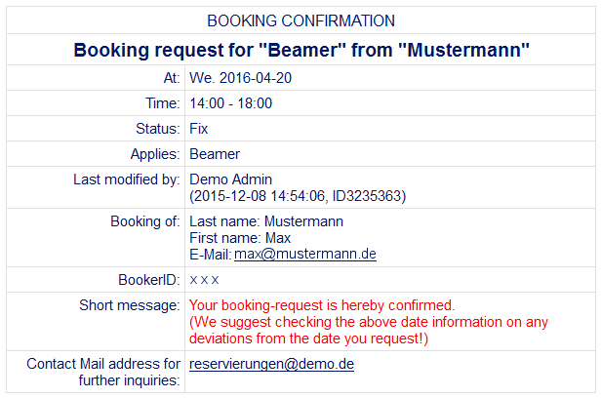Image resolution: width=601 pixels, height=398 pixels.
Task: Click the Applies value Beamer
Action: click(215, 154)
